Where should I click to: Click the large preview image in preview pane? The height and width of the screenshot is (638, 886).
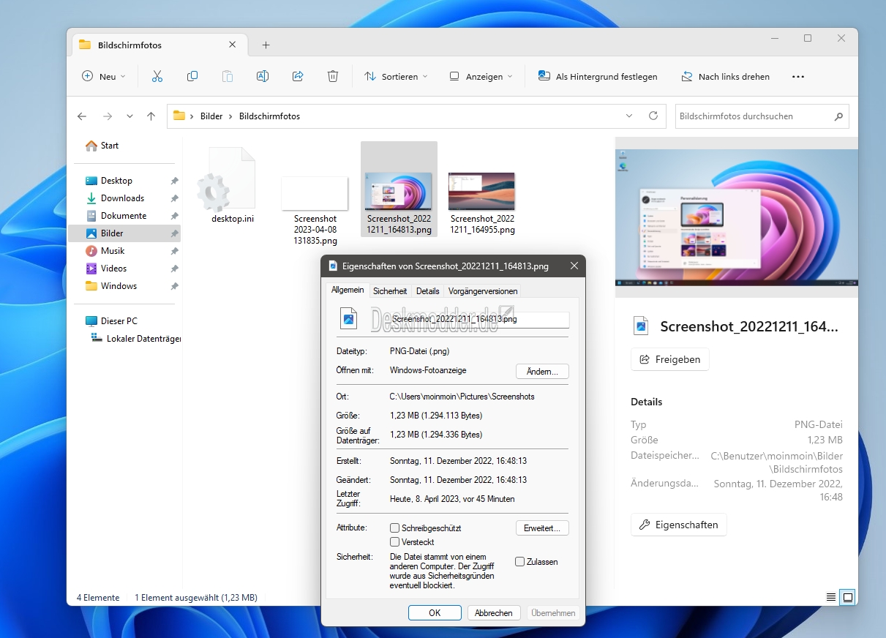(x=737, y=217)
